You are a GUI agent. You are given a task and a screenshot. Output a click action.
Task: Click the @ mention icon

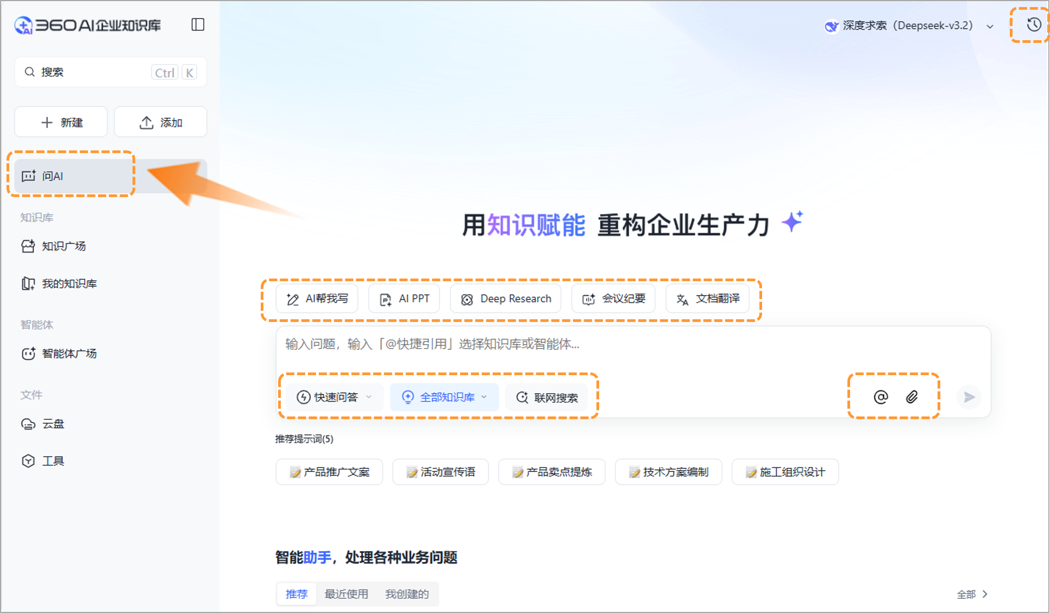[881, 397]
